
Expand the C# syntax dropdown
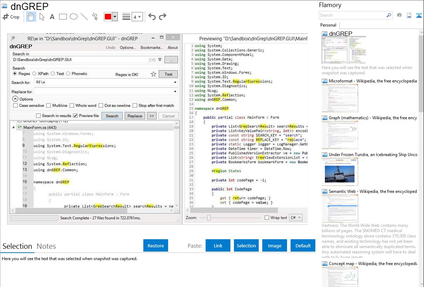tap(296, 218)
